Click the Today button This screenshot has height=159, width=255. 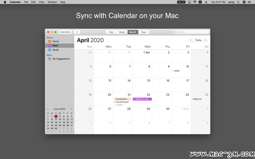[198, 40]
